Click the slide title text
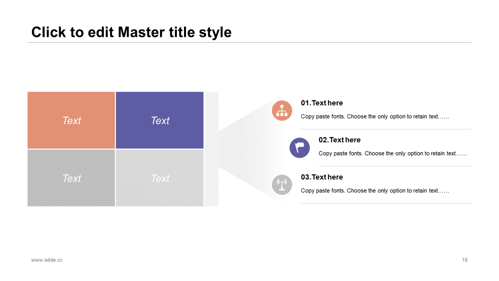499x281 pixels. [131, 32]
